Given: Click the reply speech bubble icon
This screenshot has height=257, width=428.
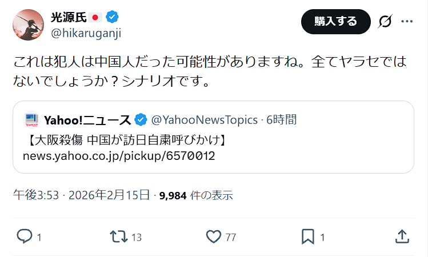Looking at the screenshot, I should click(x=25, y=236).
